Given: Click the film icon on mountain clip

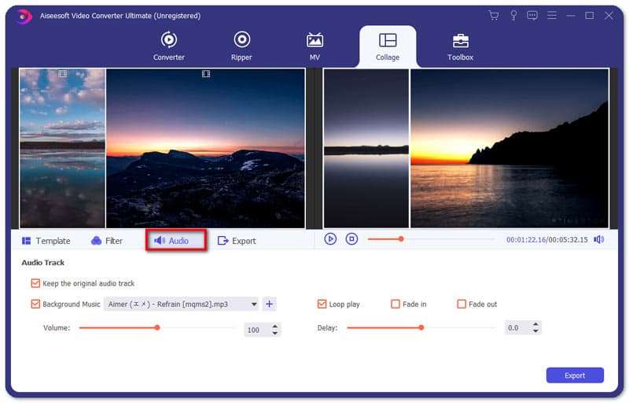Looking at the screenshot, I should tap(206, 73).
